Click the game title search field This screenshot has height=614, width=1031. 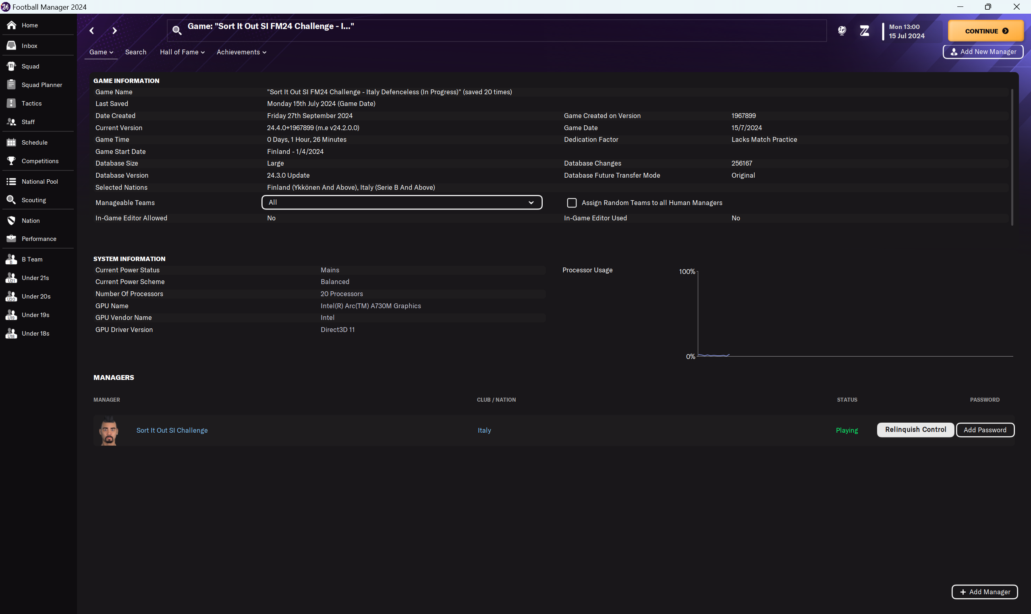click(x=496, y=30)
